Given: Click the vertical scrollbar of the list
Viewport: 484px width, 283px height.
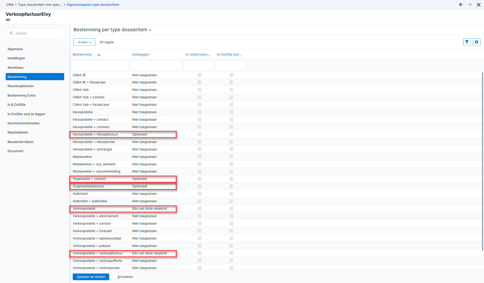Looking at the screenshot, I should [x=483, y=160].
